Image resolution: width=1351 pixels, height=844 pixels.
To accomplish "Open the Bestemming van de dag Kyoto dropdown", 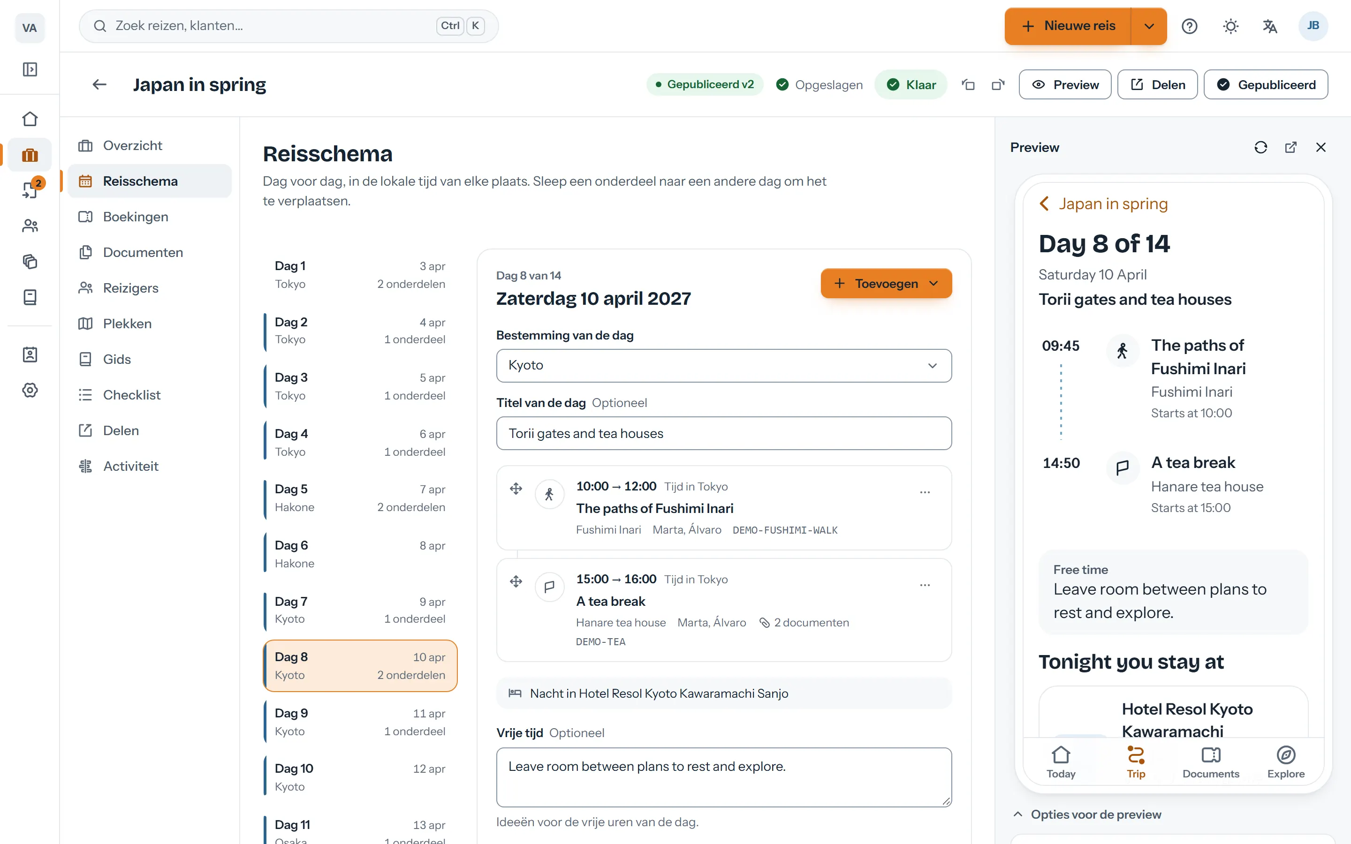I will pyautogui.click(x=723, y=366).
